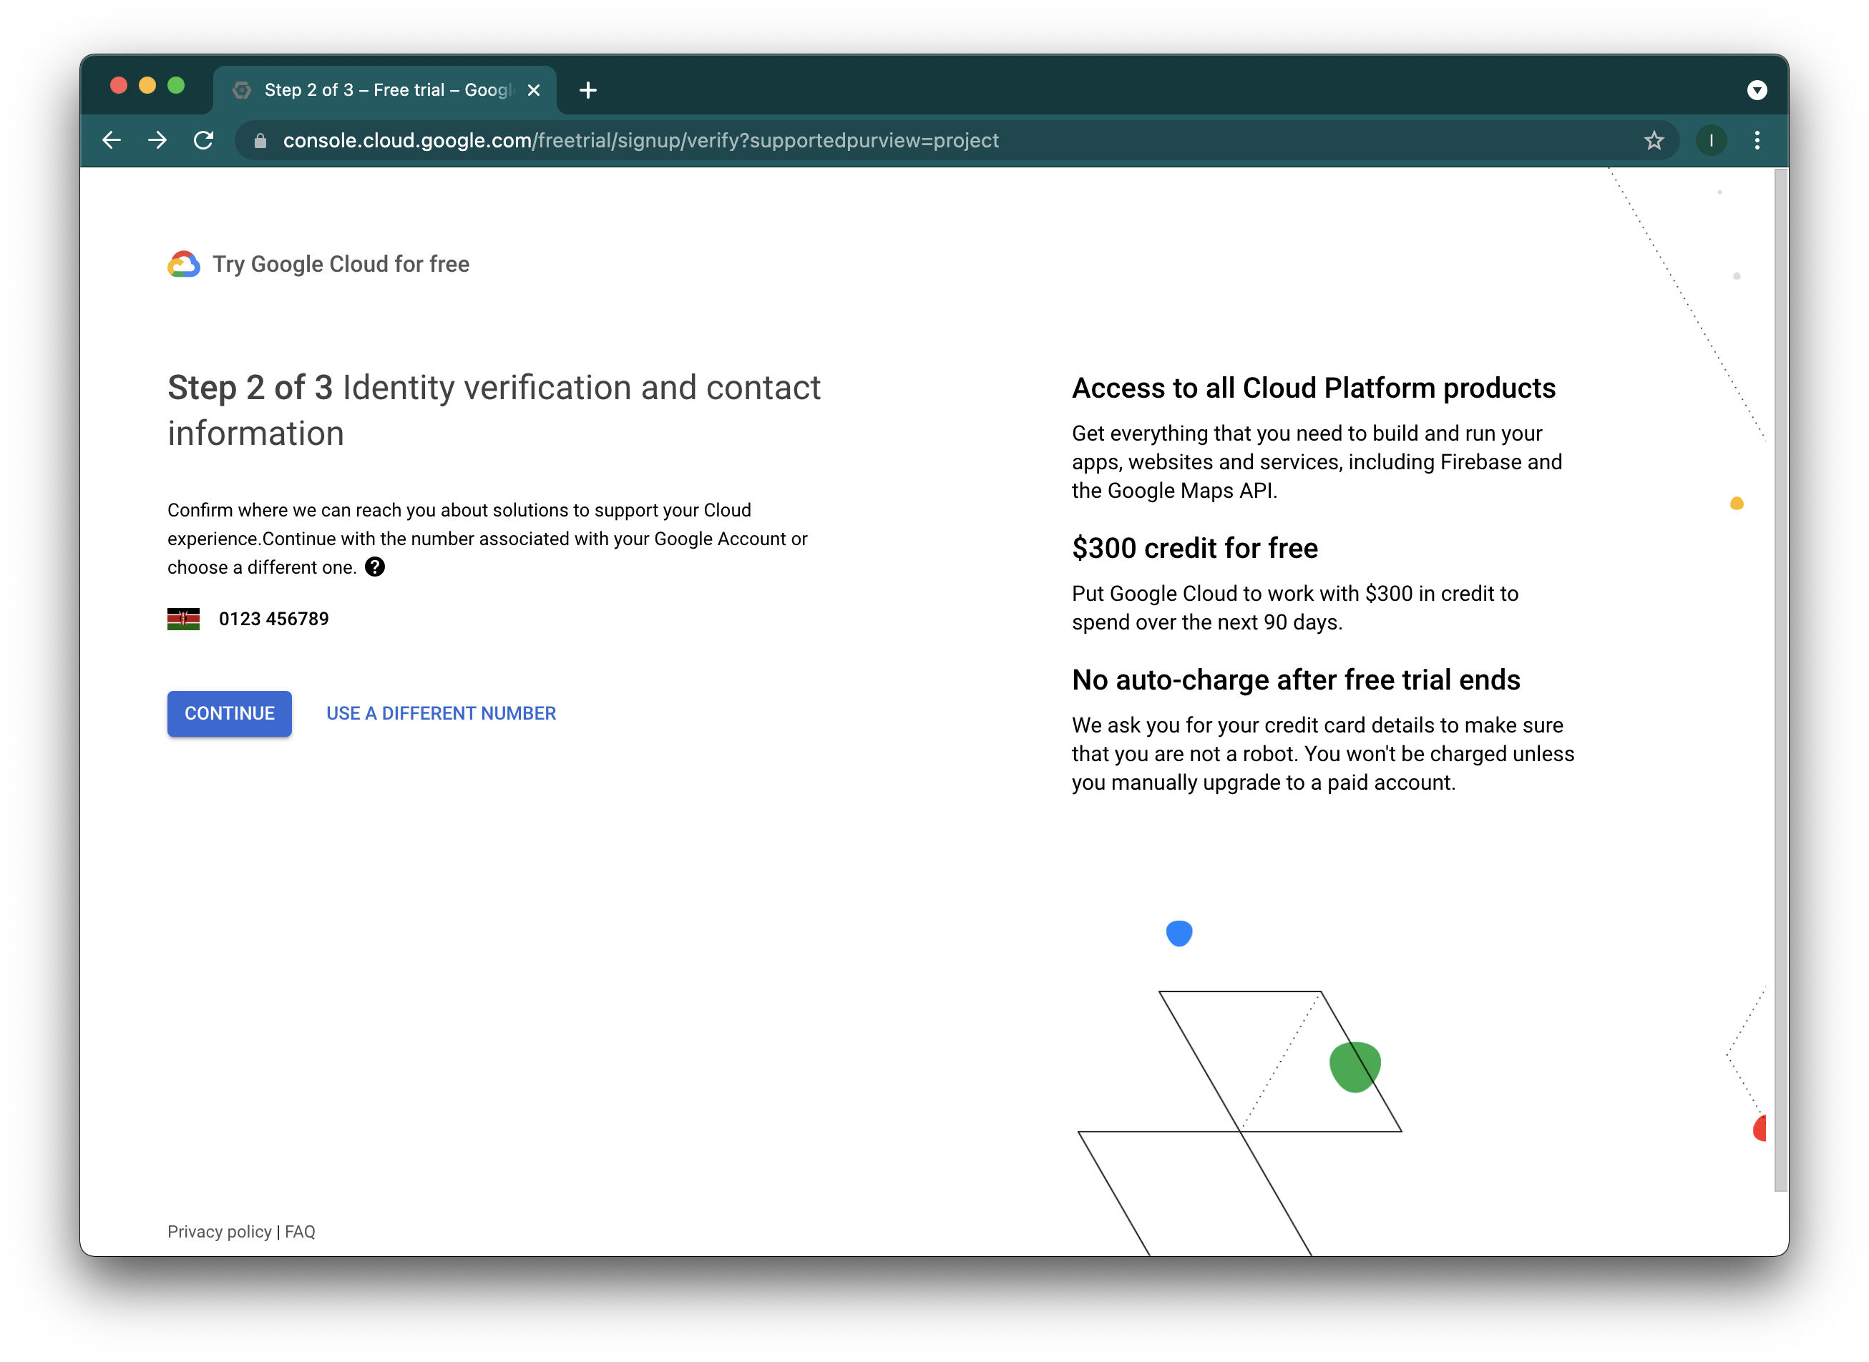This screenshot has width=1869, height=1362.
Task: Click the padlock icon in the address bar
Action: click(x=260, y=140)
